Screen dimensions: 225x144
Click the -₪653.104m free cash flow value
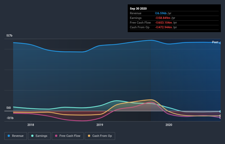[x=163, y=23]
